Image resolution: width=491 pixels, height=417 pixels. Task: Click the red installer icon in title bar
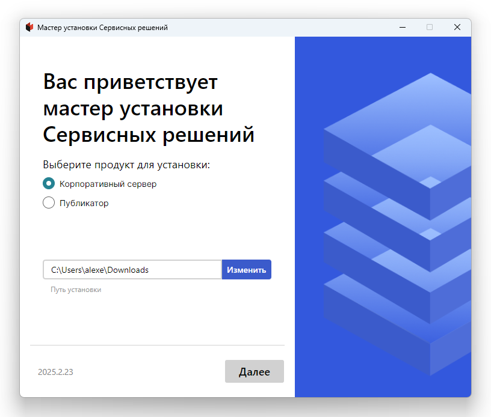(29, 27)
